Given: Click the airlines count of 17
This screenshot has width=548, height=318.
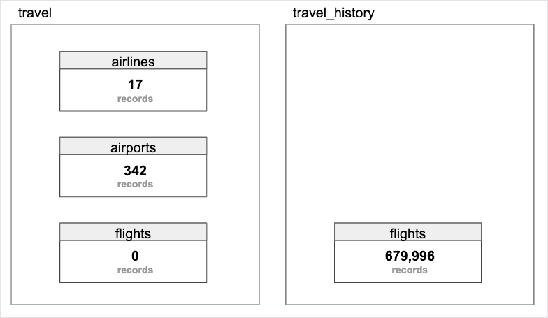Looking at the screenshot, I should (135, 85).
